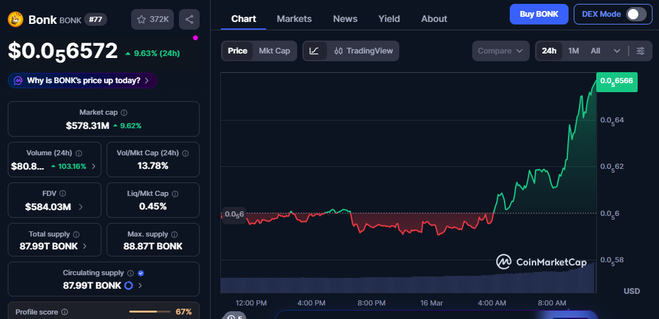This screenshot has height=319, width=659.
Task: Click the 9.63% (24h) price change
Action: click(152, 53)
